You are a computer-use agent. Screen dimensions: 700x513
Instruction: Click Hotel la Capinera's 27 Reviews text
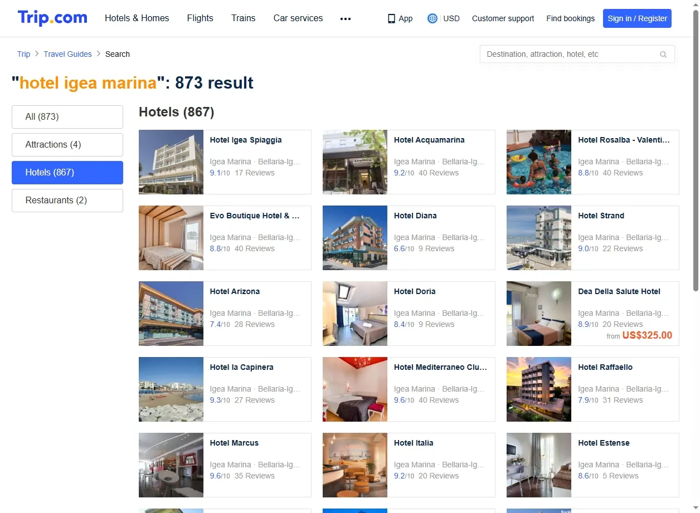tap(255, 400)
